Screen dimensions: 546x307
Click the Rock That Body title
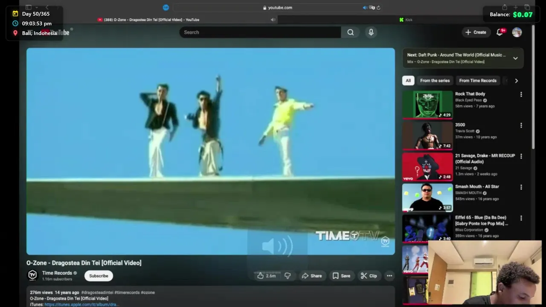pyautogui.click(x=470, y=94)
